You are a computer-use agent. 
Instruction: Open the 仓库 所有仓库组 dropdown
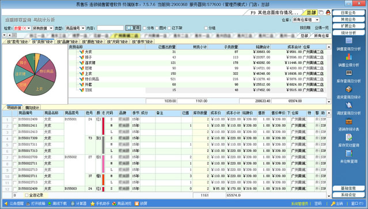[306, 20]
